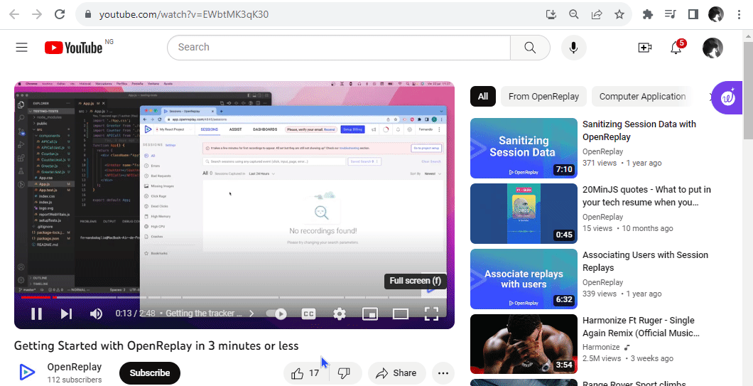Open '20MinJS quotes' video title
This screenshot has width=753, height=386.
(647, 196)
